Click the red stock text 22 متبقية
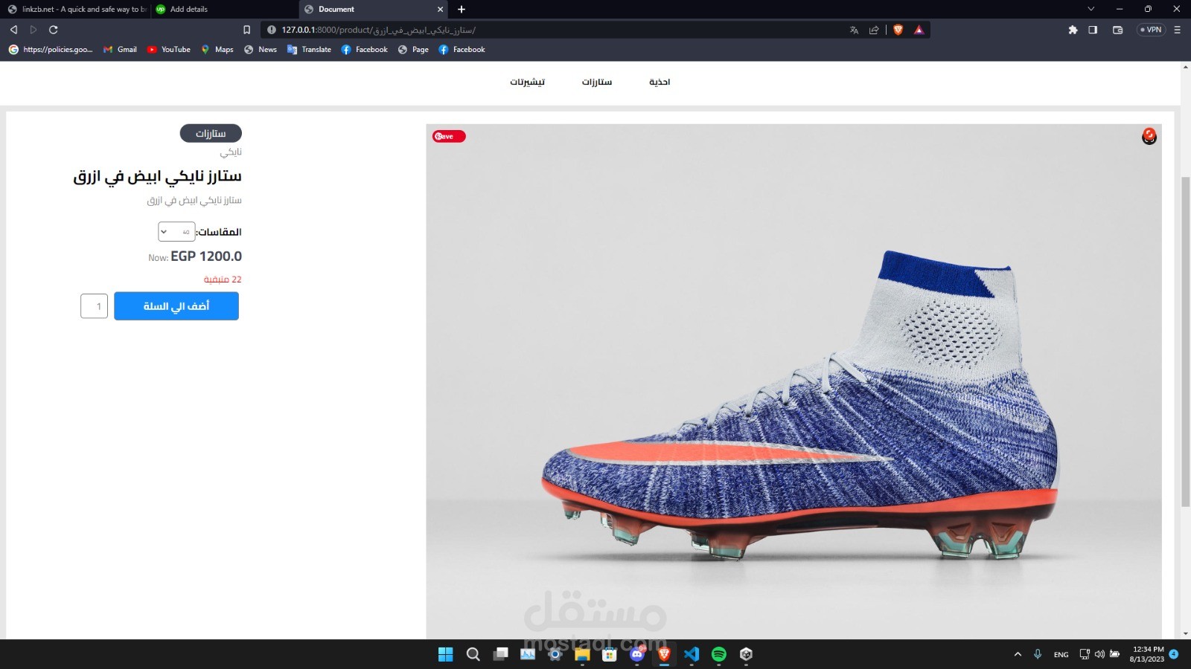This screenshot has height=669, width=1191. click(x=223, y=279)
